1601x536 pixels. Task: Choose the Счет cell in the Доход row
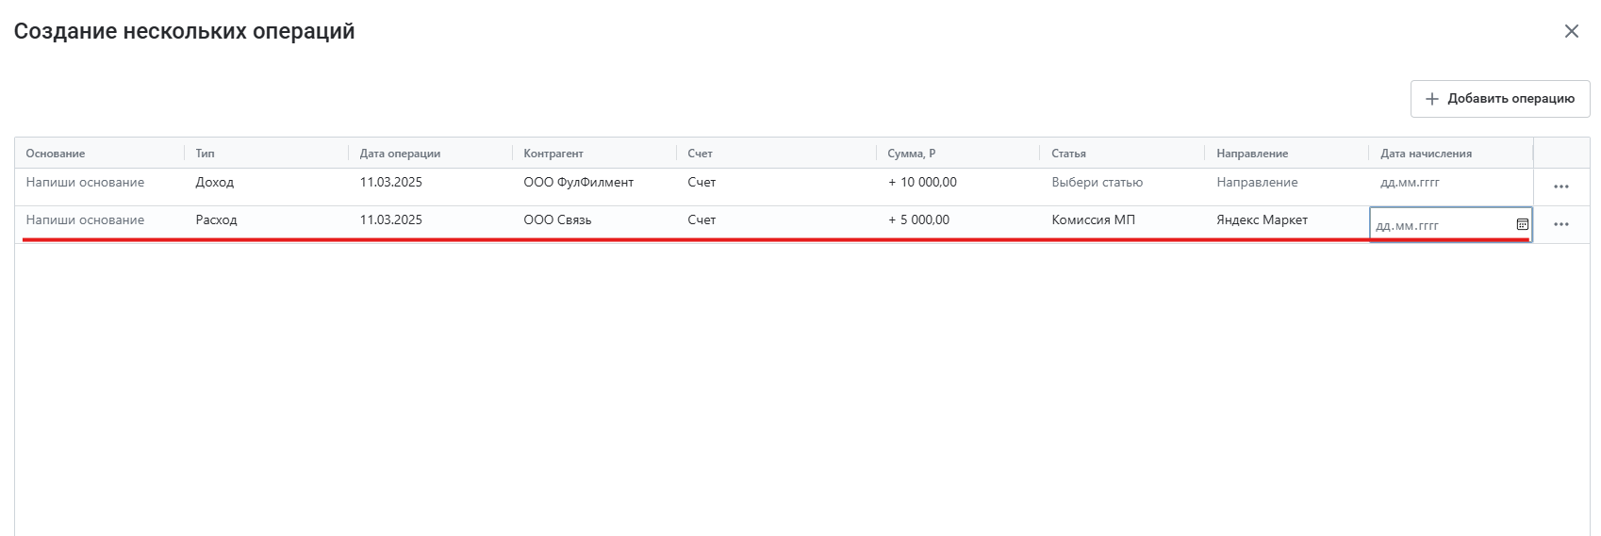click(776, 187)
